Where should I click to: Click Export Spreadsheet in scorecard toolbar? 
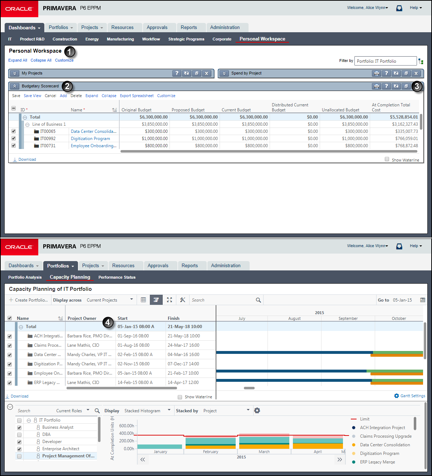[x=137, y=96]
